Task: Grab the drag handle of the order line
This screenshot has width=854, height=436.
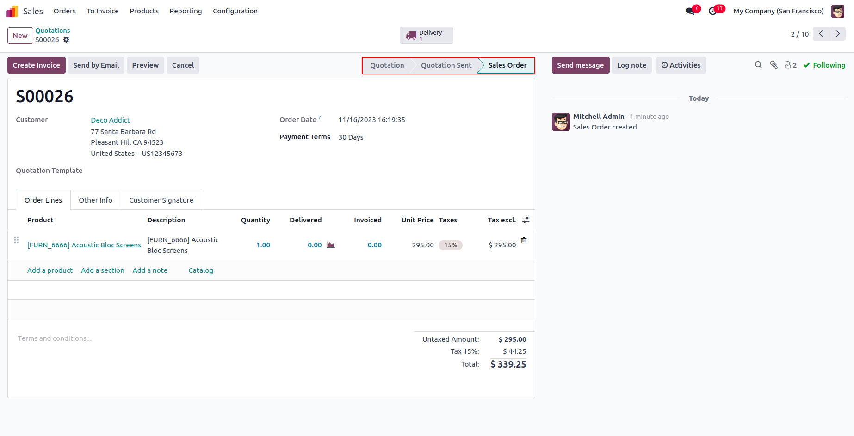Action: (16, 240)
